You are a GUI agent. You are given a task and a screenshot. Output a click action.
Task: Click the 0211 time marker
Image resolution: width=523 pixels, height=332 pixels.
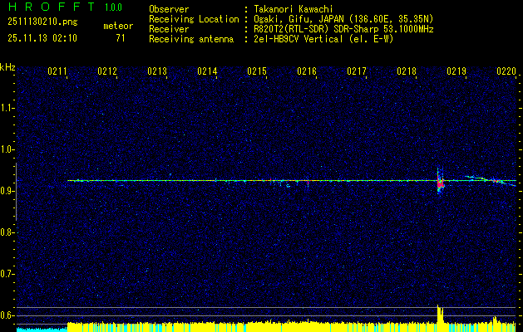57,71
